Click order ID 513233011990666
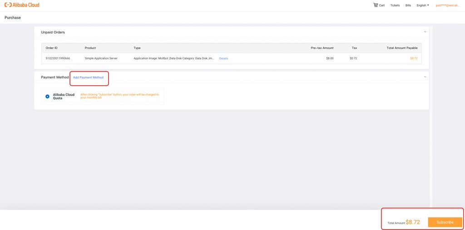 58,59
